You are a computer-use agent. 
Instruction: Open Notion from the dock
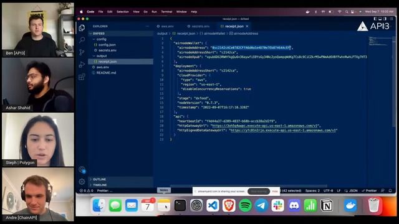point(327,205)
